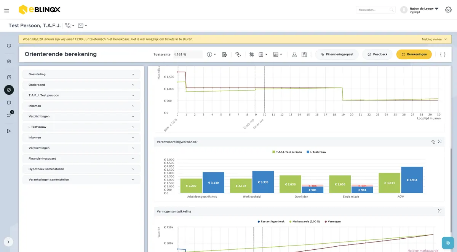Click the calculator icon in toolbar

225,54
